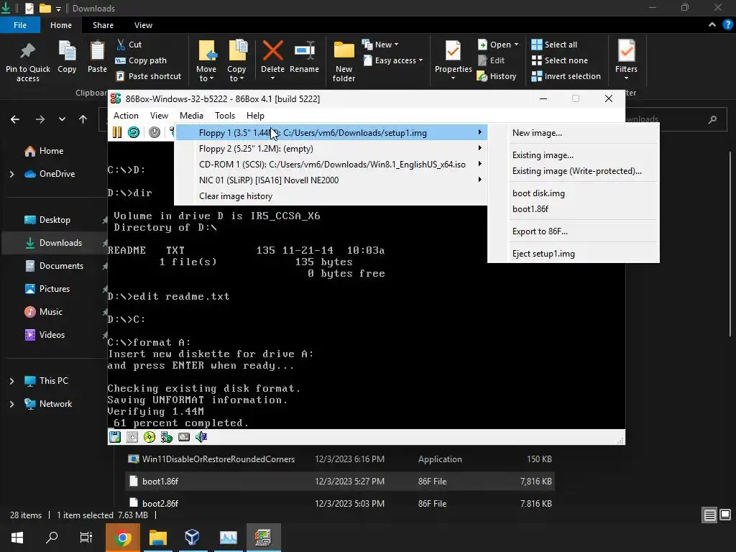This screenshot has width=736, height=552.
Task: Click the Explorer search magnifier icon
Action: point(712,119)
